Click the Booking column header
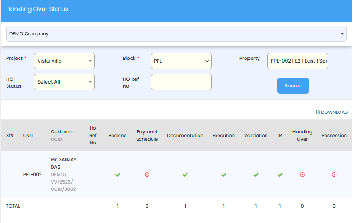352x223 pixels. pyautogui.click(x=118, y=136)
